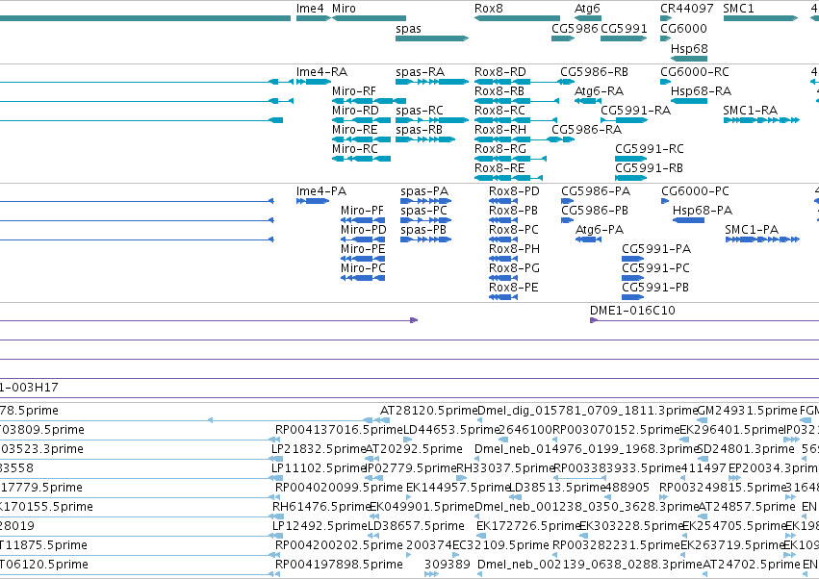This screenshot has width=819, height=579.
Task: Click transcript CG5986-RA
Action: [x=586, y=130]
